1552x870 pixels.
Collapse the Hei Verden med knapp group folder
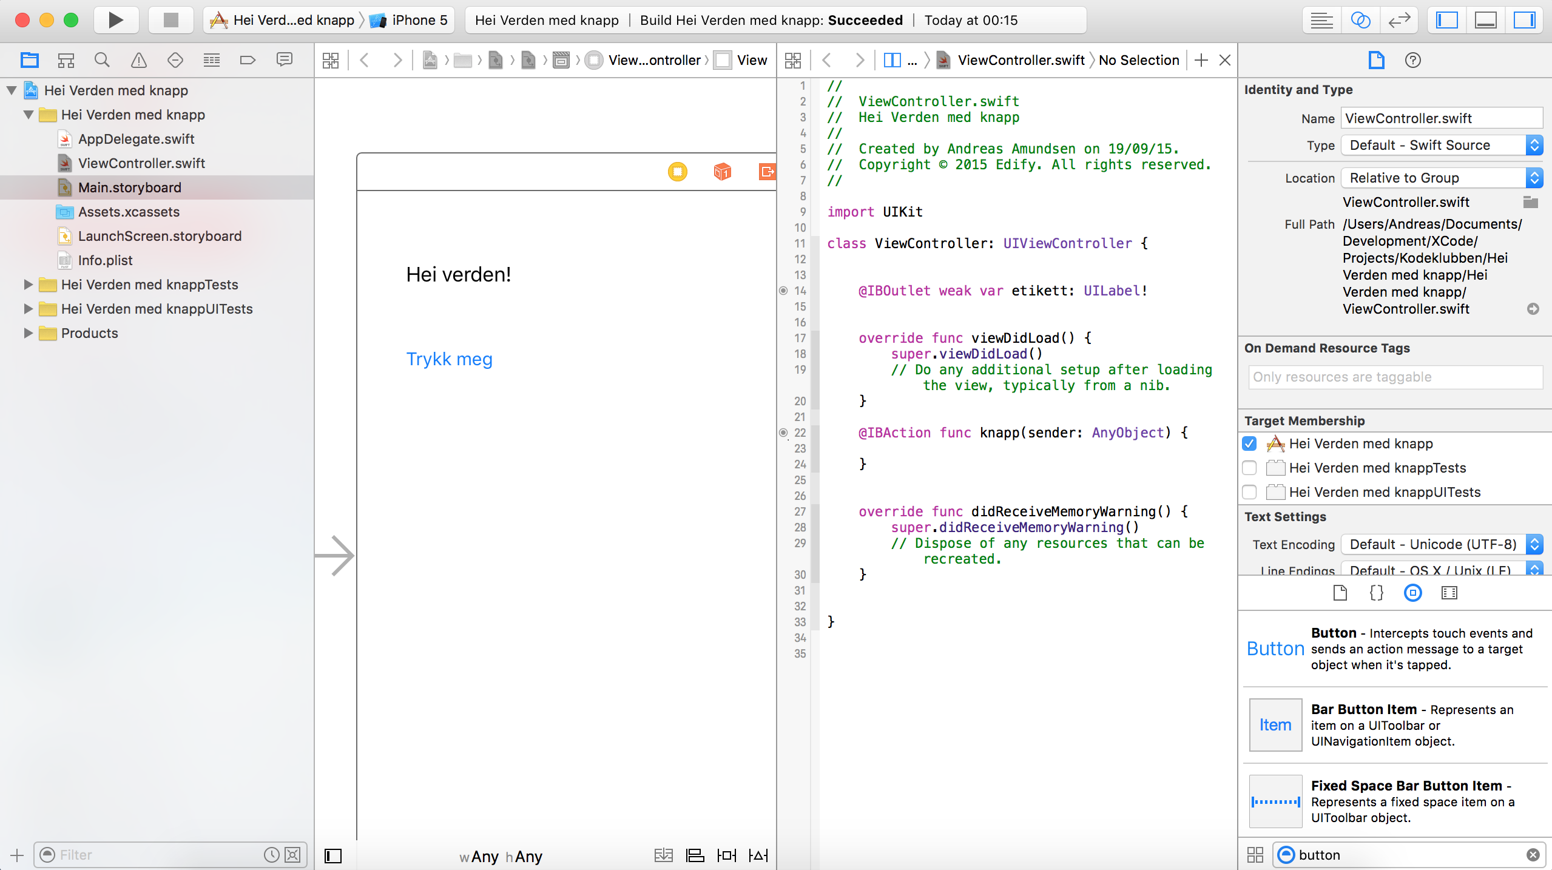pos(28,115)
